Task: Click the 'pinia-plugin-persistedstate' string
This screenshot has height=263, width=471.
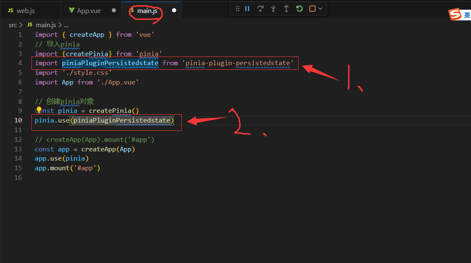Action: 238,63
